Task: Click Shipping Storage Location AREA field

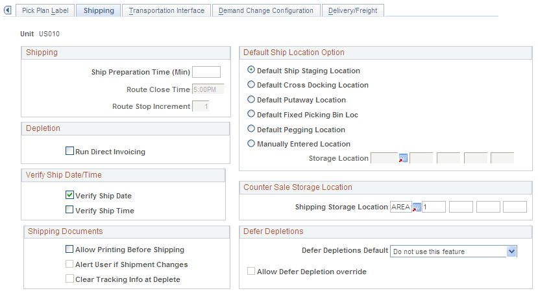Action: (401, 207)
